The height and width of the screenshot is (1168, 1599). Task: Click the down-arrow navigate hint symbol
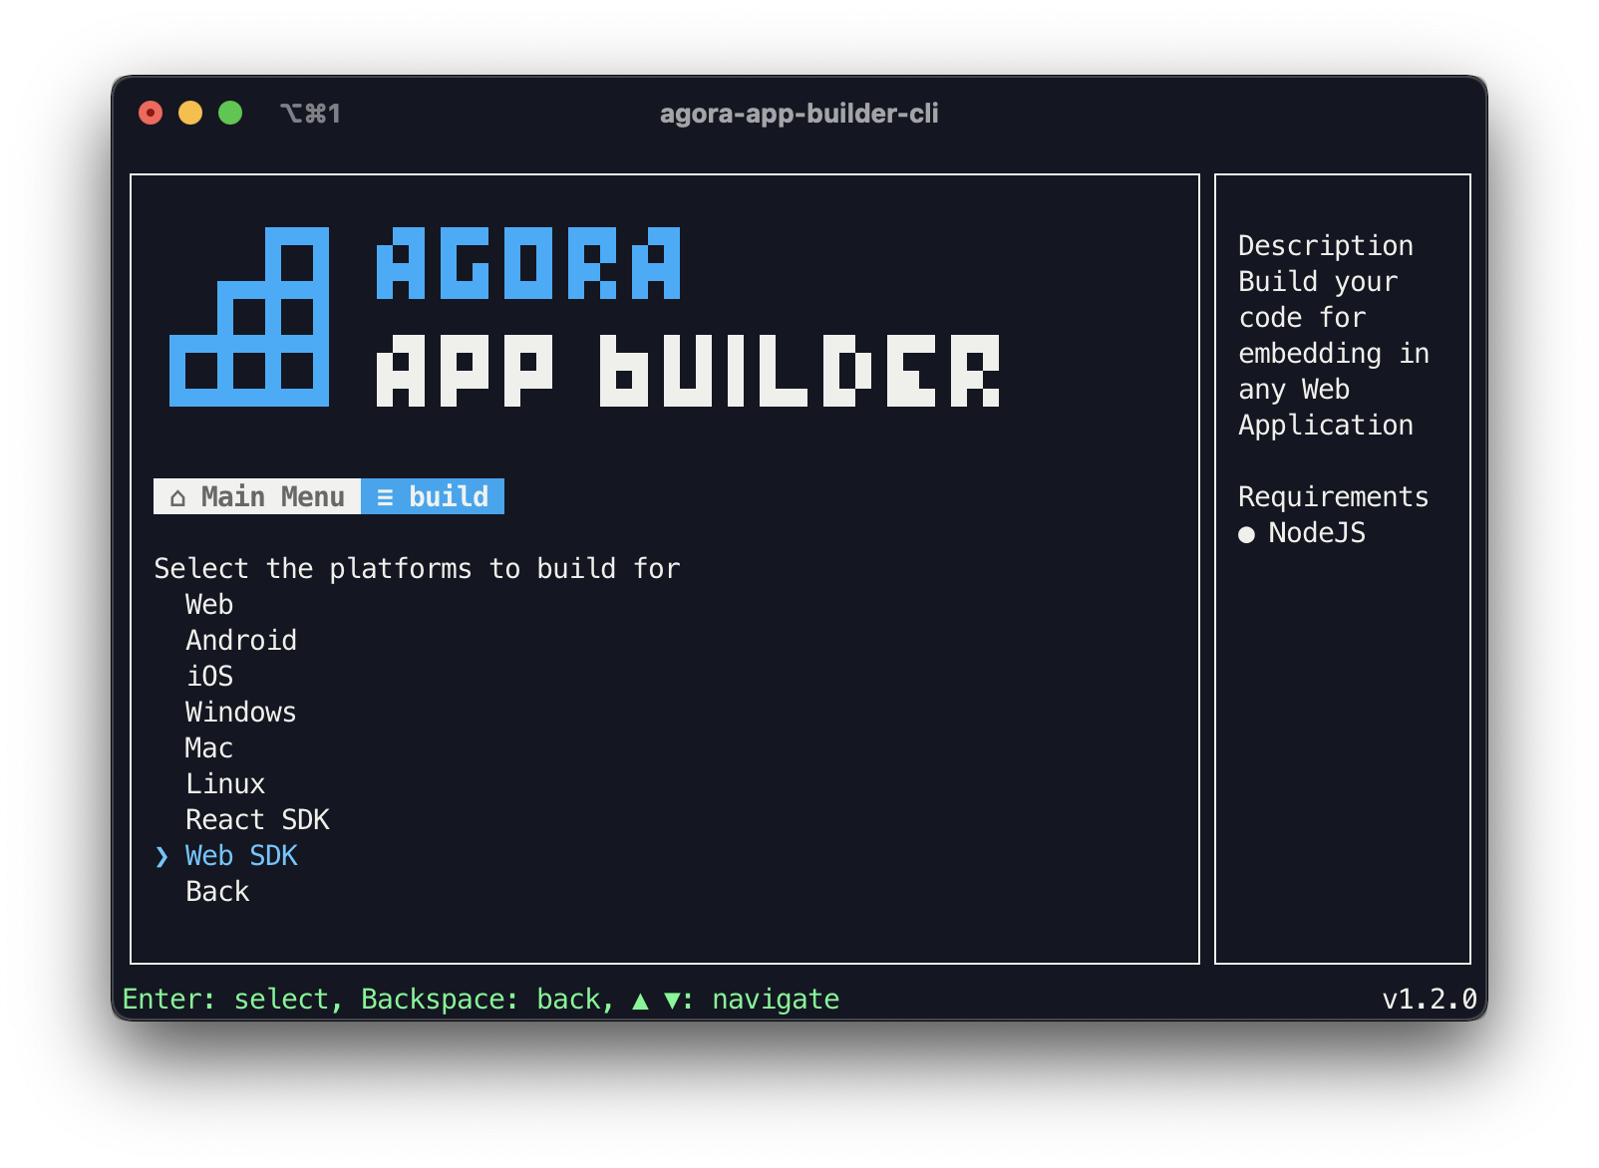pos(673,1001)
